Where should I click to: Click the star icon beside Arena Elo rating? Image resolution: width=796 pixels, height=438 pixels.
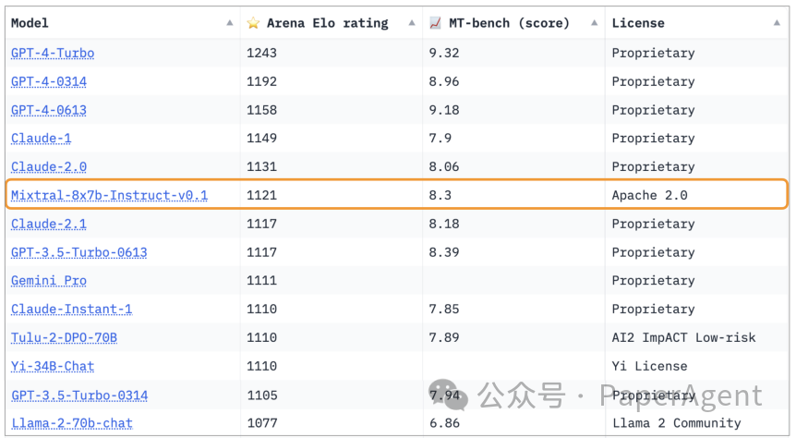(253, 23)
